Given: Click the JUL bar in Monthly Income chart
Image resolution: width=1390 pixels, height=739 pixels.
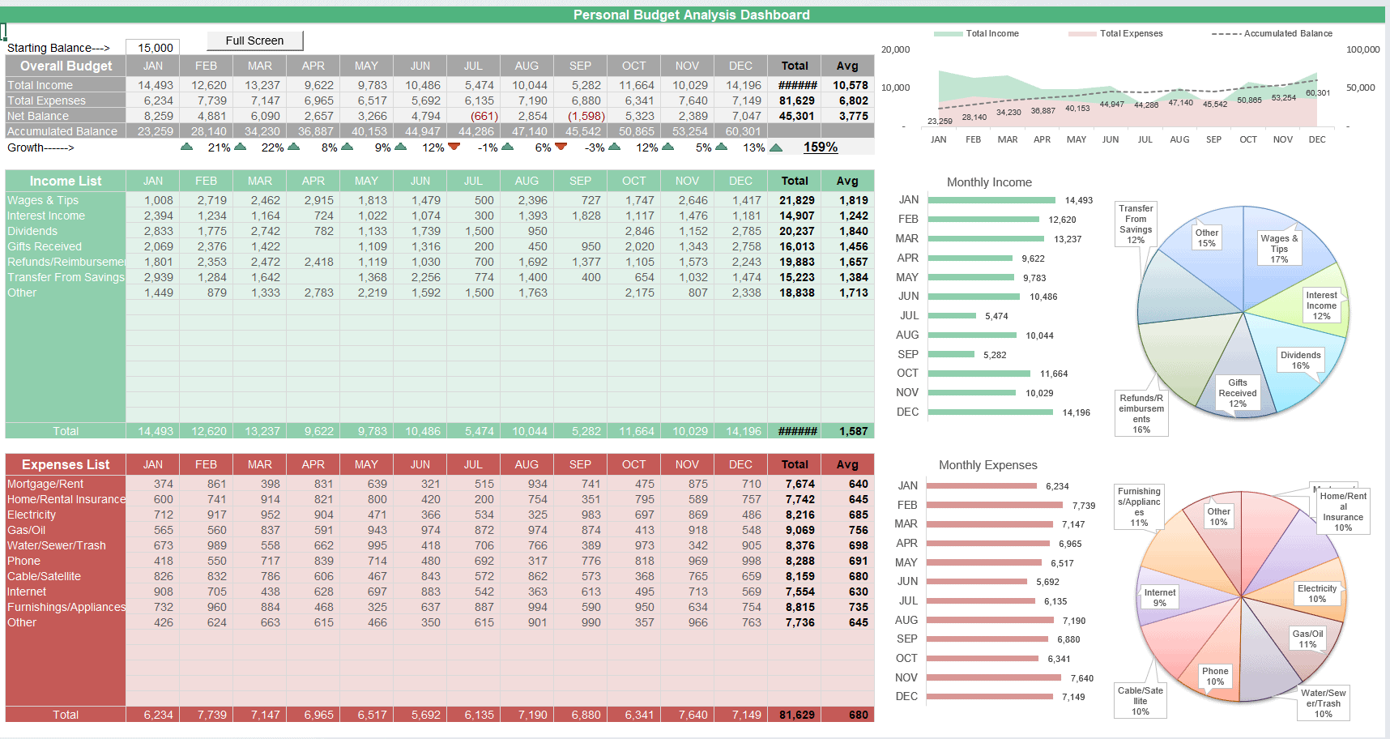Looking at the screenshot, I should (952, 316).
